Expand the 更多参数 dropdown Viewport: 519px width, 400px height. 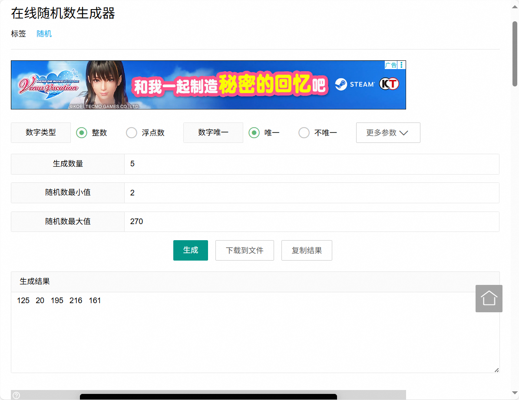click(388, 133)
